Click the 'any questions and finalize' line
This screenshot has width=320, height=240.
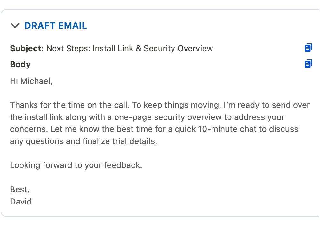[x=84, y=141]
